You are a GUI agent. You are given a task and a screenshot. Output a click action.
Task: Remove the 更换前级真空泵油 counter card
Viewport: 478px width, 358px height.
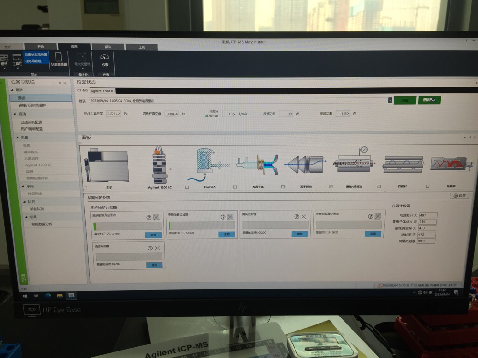(x=156, y=217)
